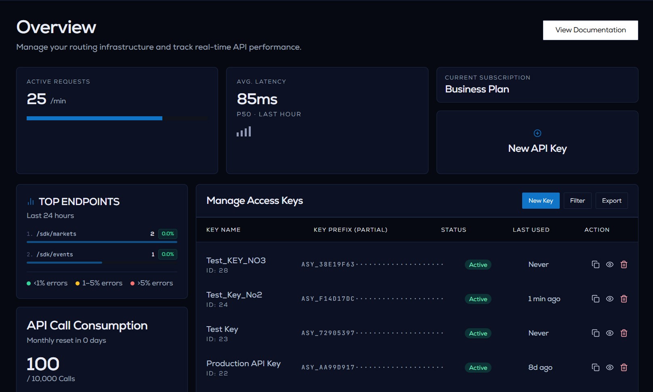
Task: Open the Export menu
Action: [x=611, y=201]
